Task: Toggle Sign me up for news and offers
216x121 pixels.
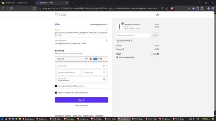Action: coord(56,93)
